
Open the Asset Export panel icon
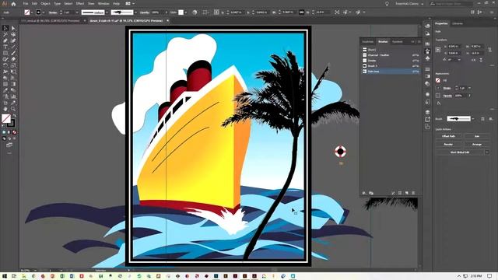(427, 119)
